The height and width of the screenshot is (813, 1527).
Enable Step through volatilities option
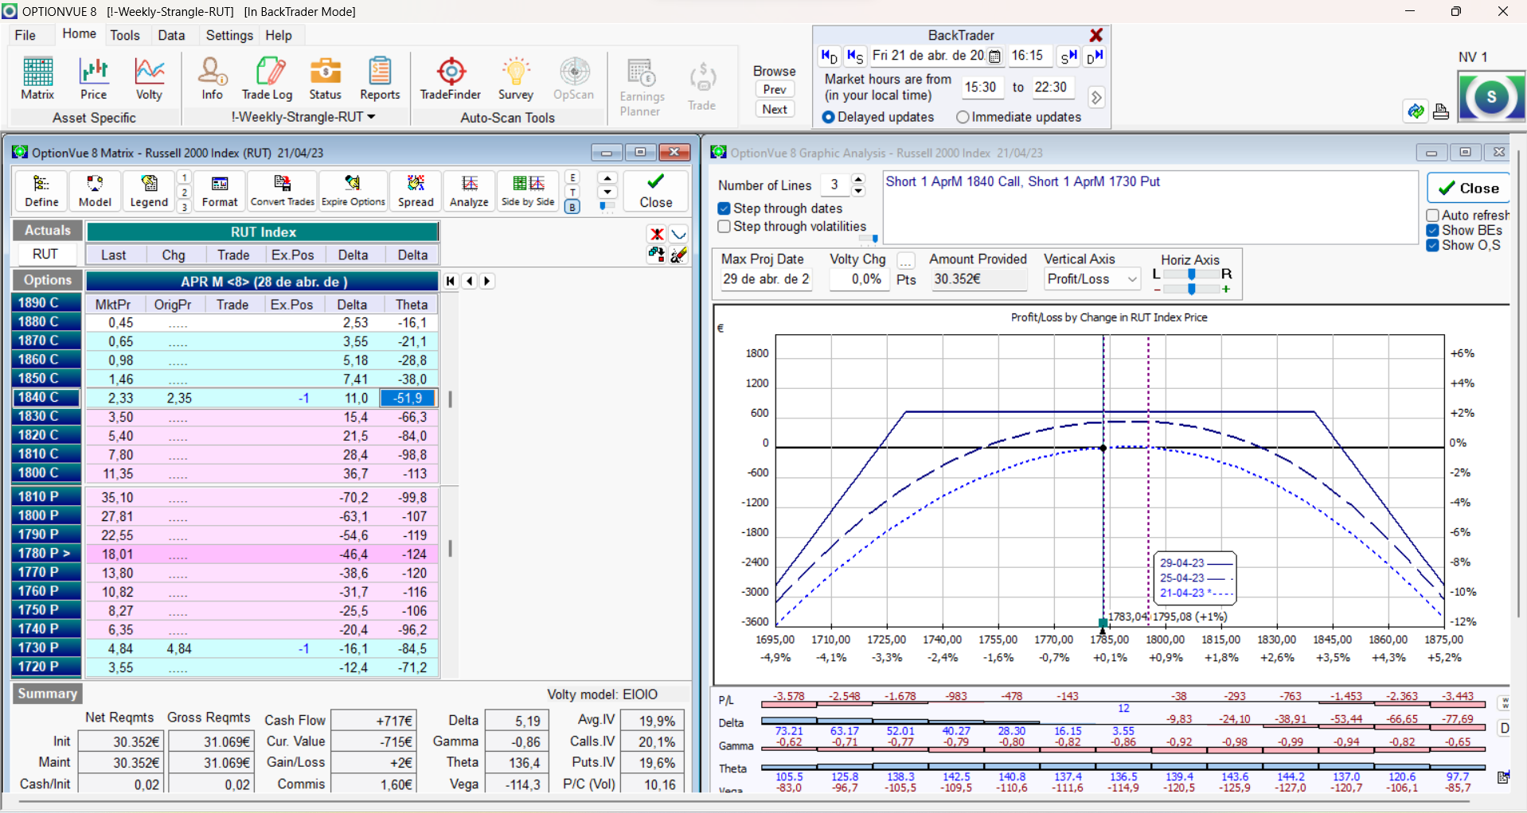pos(724,227)
